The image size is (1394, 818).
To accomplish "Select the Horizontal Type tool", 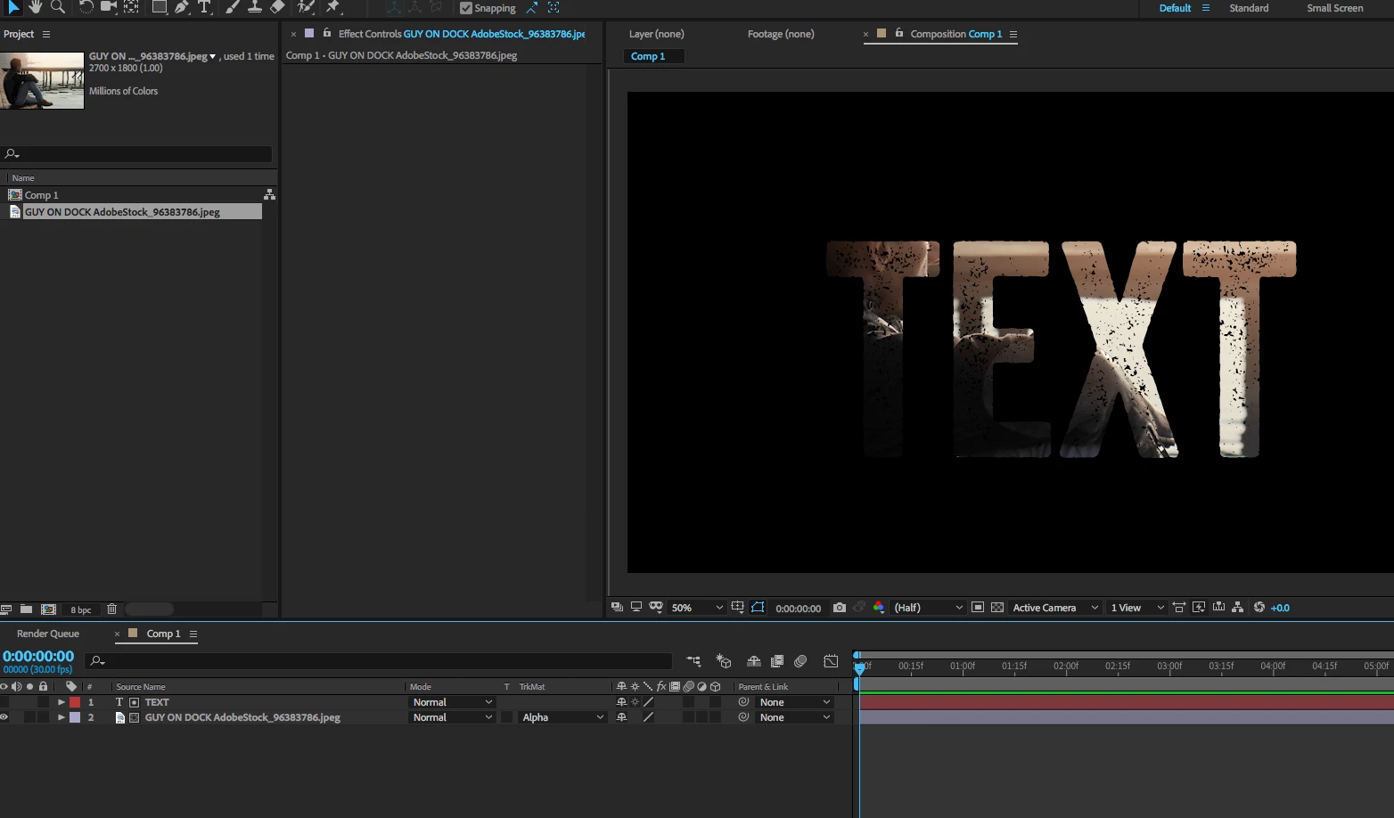I will click(204, 7).
